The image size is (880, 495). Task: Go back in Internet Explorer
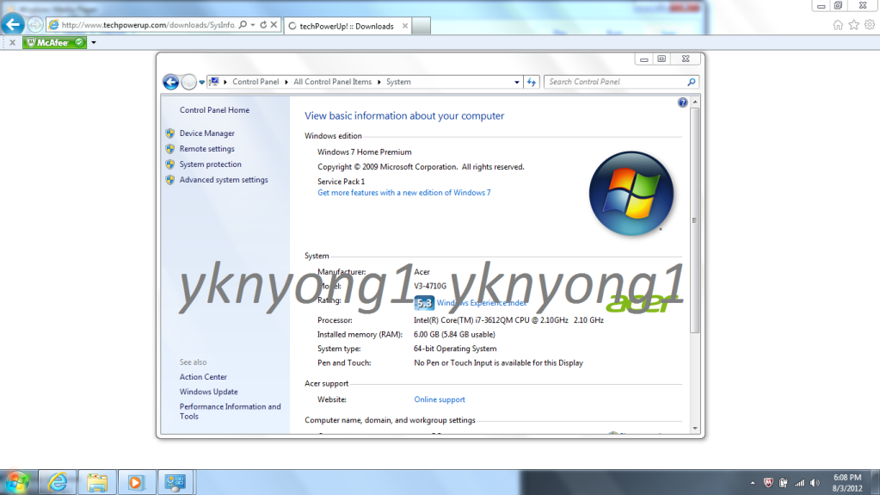click(12, 25)
